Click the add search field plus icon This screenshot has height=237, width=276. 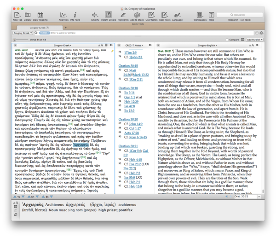(x=257, y=33)
